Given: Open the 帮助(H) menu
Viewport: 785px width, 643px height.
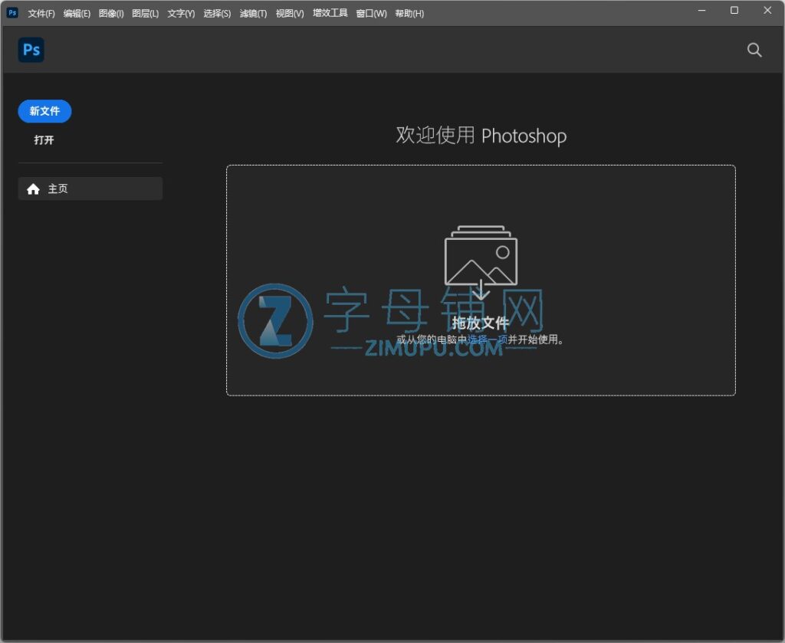Looking at the screenshot, I should coord(409,14).
